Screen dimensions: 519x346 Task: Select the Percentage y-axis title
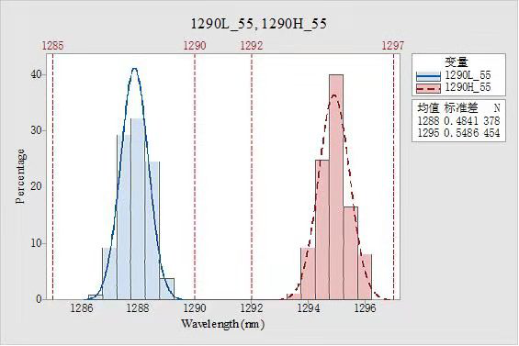coord(20,176)
